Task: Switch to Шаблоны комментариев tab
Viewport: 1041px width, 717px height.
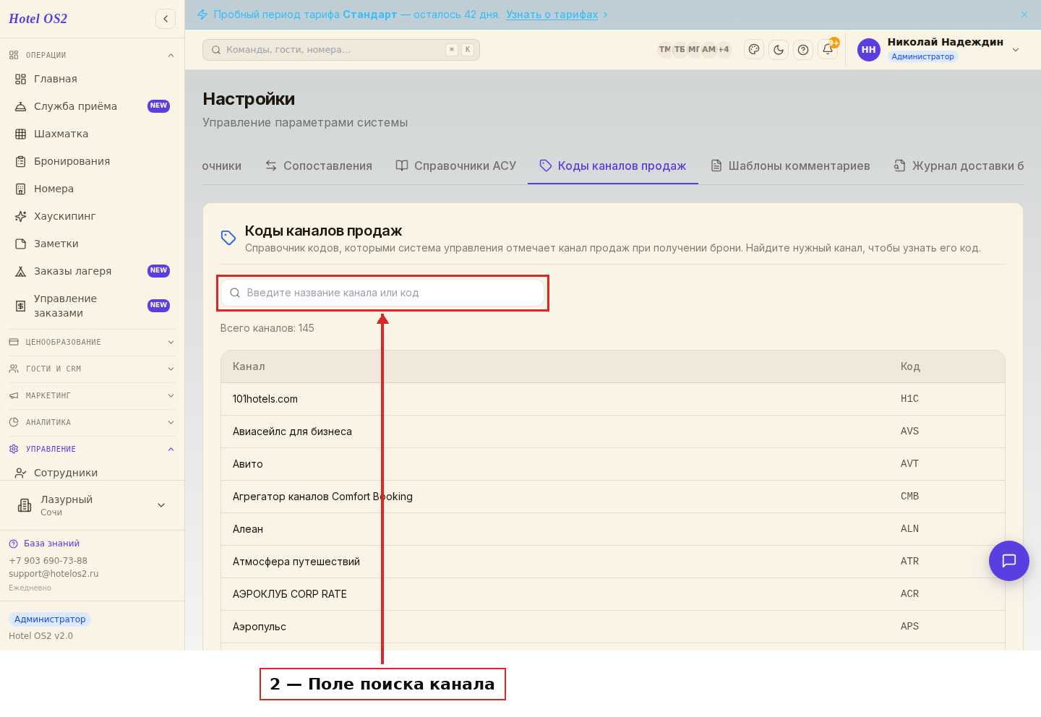Action: (x=790, y=166)
